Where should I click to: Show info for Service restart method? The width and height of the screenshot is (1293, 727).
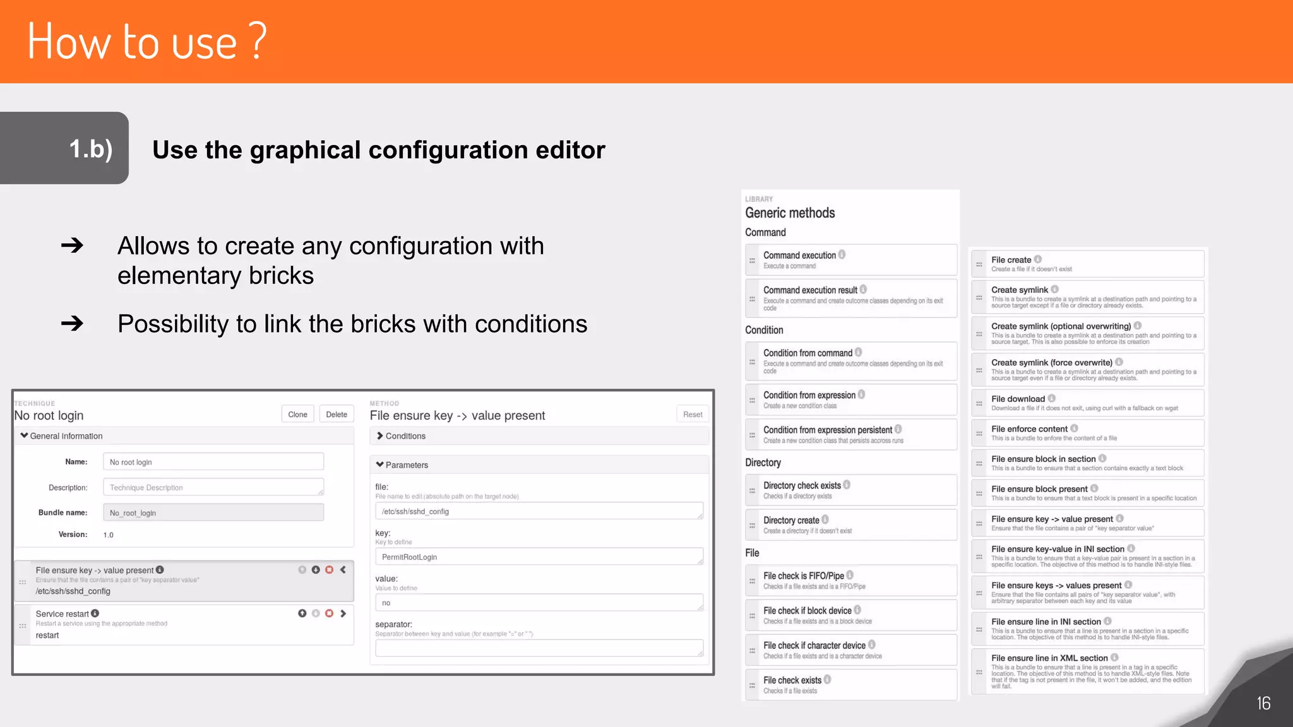click(95, 613)
